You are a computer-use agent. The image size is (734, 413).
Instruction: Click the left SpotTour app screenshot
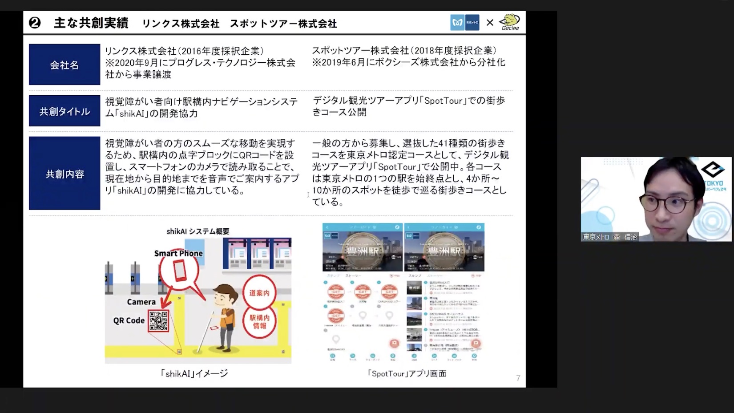363,292
